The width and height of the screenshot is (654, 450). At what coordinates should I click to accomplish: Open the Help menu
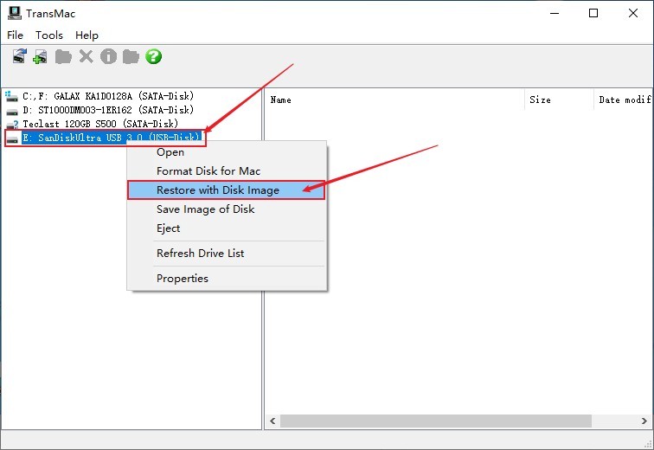(87, 35)
